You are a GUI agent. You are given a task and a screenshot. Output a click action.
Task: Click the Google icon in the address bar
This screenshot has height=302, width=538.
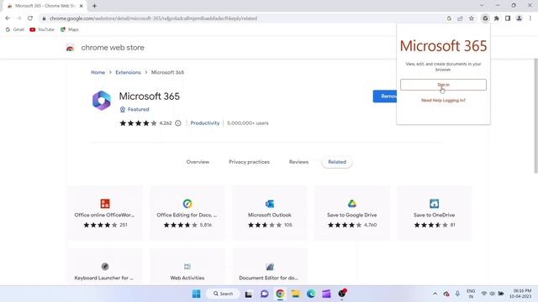(449, 18)
